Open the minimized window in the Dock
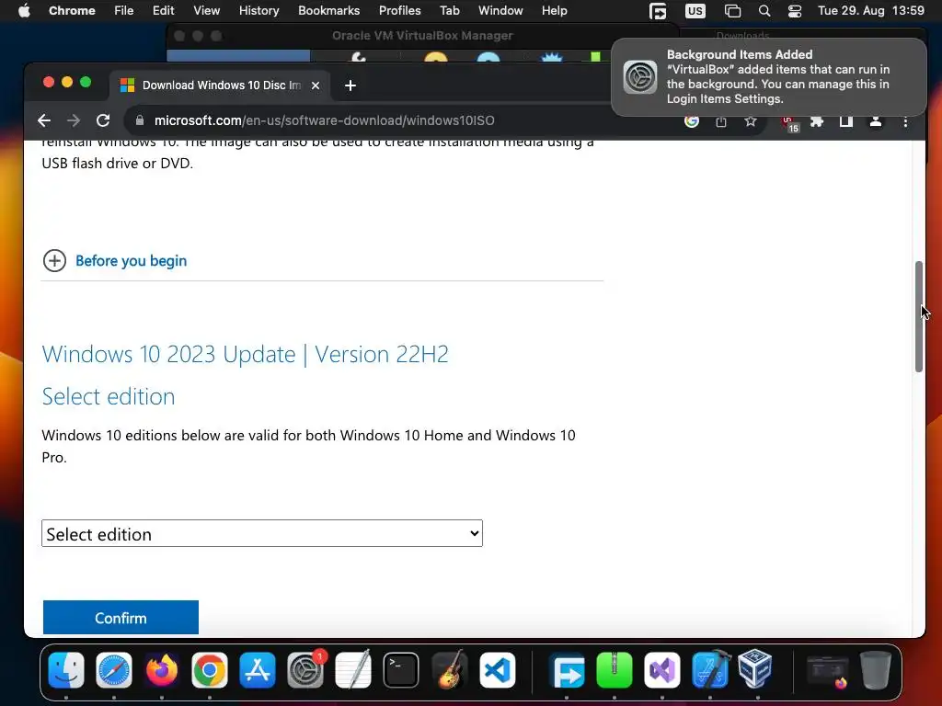The height and width of the screenshot is (706, 942). point(827,672)
